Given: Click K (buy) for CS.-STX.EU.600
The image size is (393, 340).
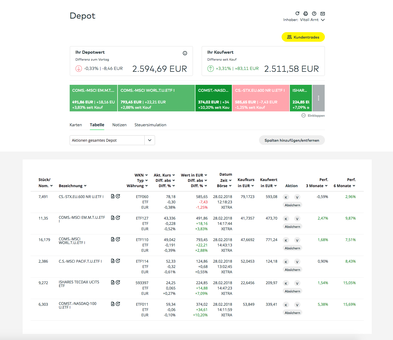Looking at the screenshot, I should (x=286, y=197).
